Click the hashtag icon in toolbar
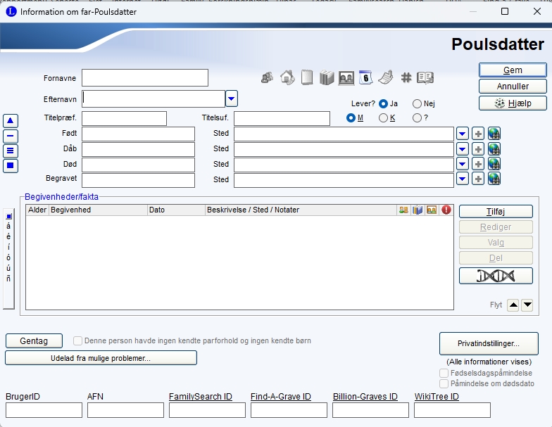This screenshot has height=427, width=552. pos(406,78)
